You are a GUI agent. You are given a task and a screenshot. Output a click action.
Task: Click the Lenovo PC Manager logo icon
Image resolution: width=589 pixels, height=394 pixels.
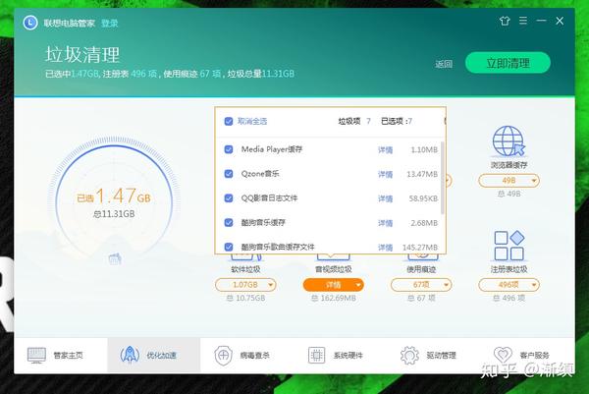tap(30, 23)
